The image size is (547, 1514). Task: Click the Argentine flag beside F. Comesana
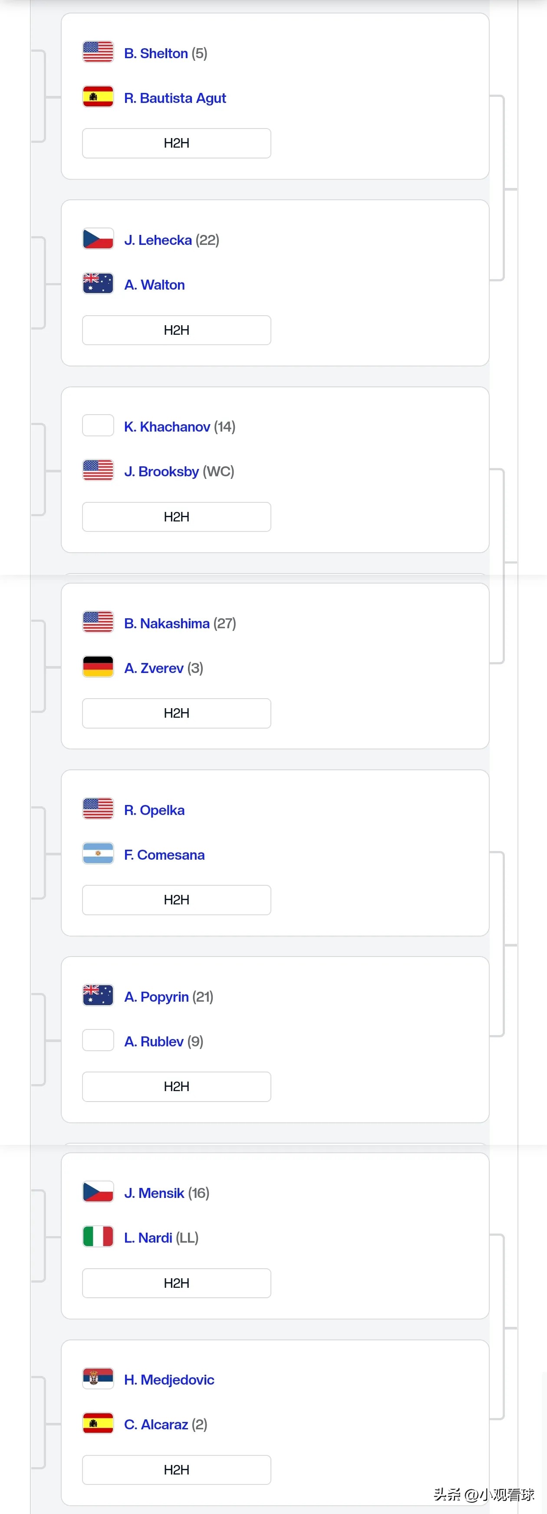pyautogui.click(x=98, y=853)
